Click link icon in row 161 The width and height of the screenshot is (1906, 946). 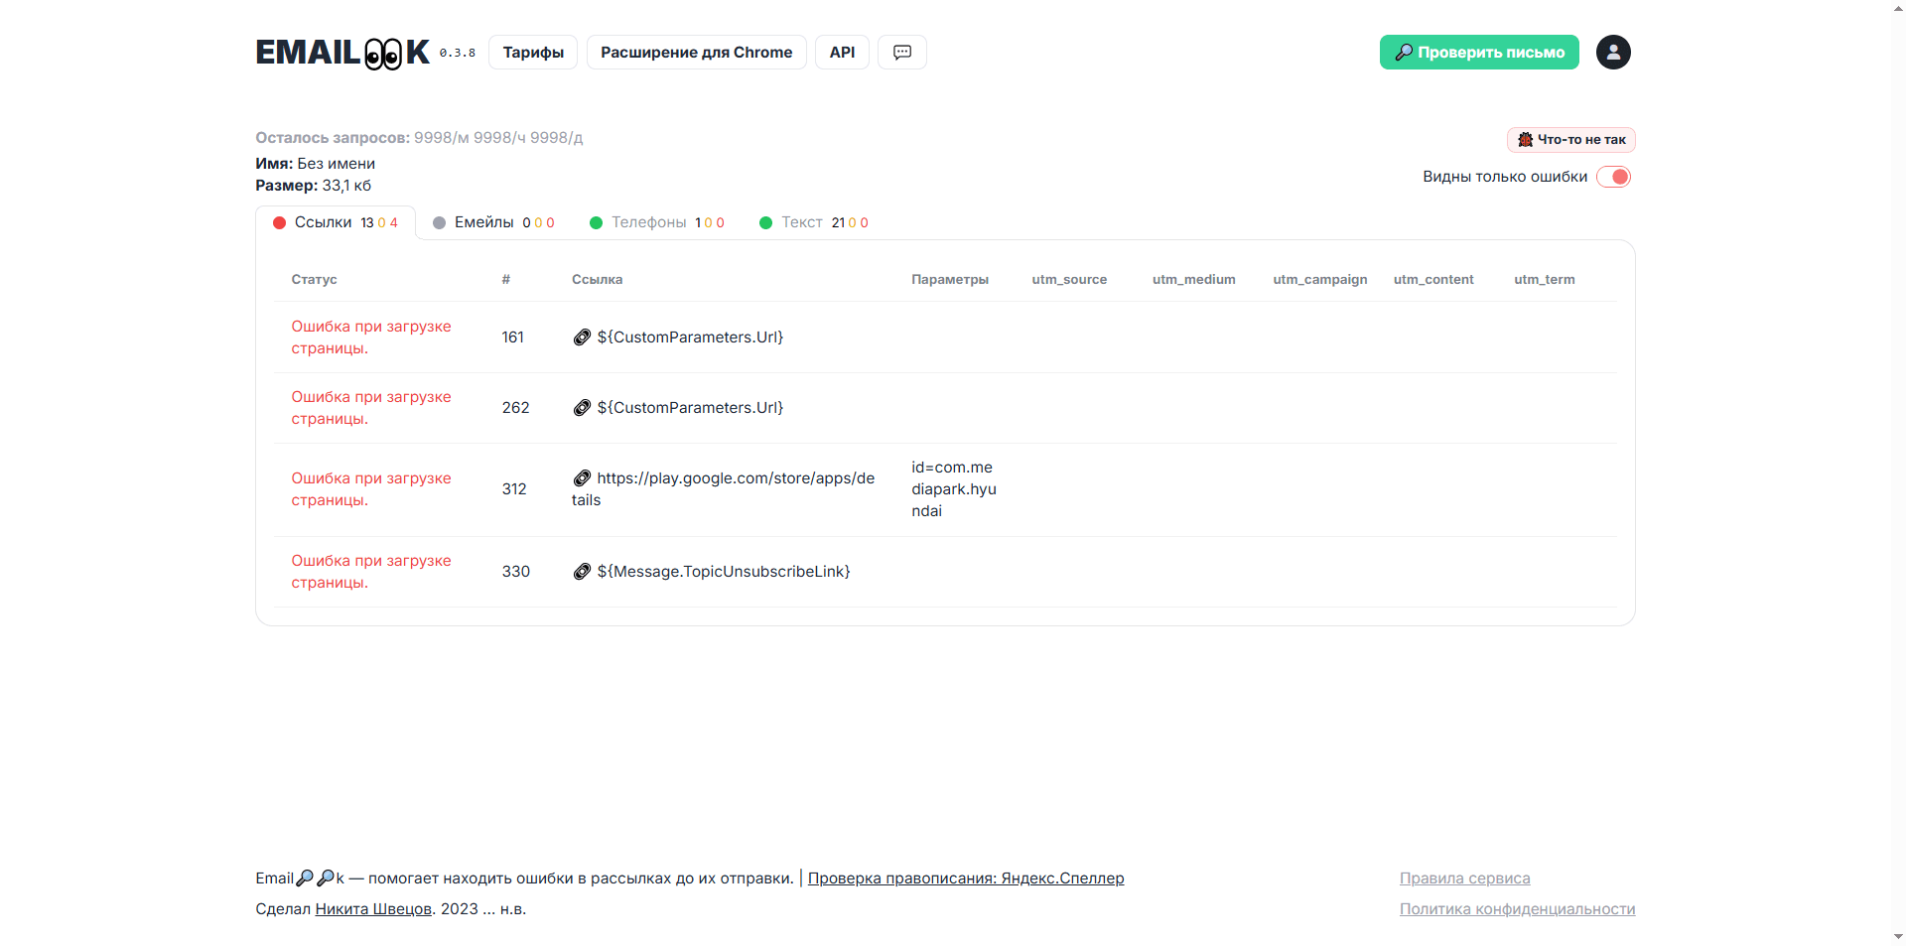tap(582, 338)
